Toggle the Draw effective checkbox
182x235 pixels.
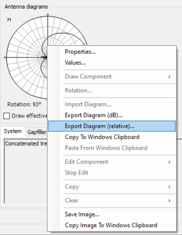pyautogui.click(x=7, y=116)
